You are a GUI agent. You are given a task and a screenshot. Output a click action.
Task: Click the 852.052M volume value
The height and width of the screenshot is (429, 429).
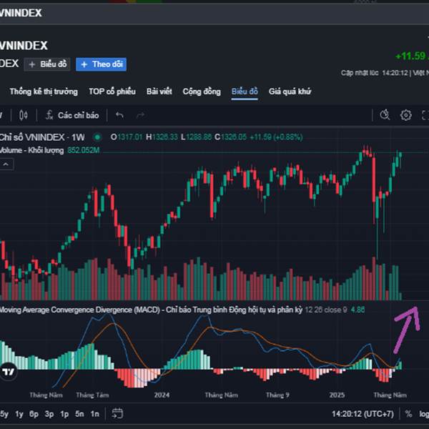point(84,150)
